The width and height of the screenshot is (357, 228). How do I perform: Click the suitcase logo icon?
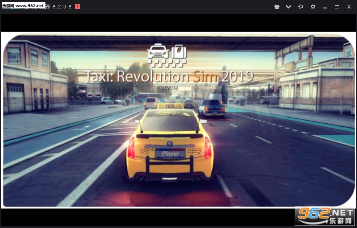click(x=179, y=52)
